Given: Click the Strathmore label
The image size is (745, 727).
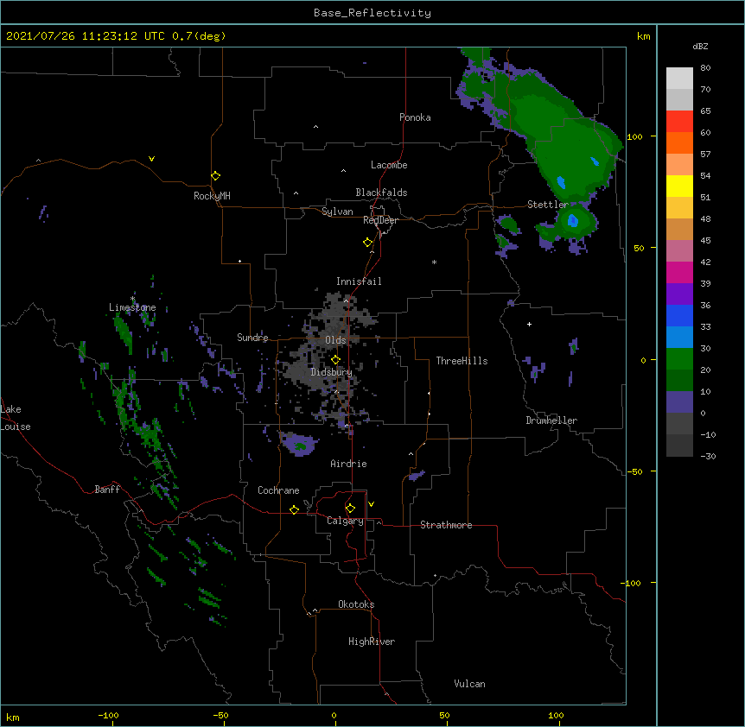Looking at the screenshot, I should 446,525.
